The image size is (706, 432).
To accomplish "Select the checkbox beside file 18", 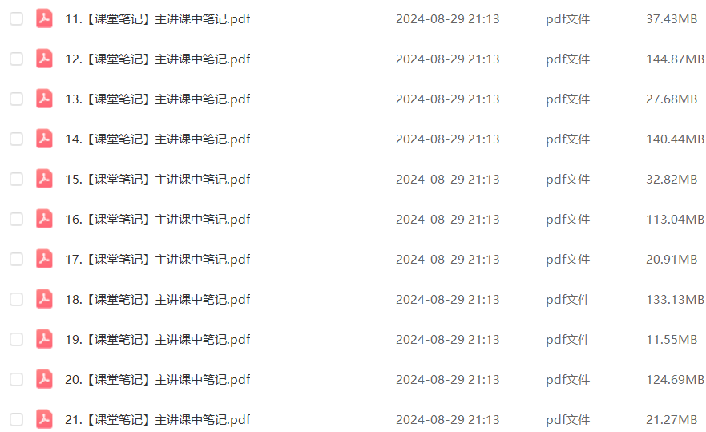I will (17, 299).
